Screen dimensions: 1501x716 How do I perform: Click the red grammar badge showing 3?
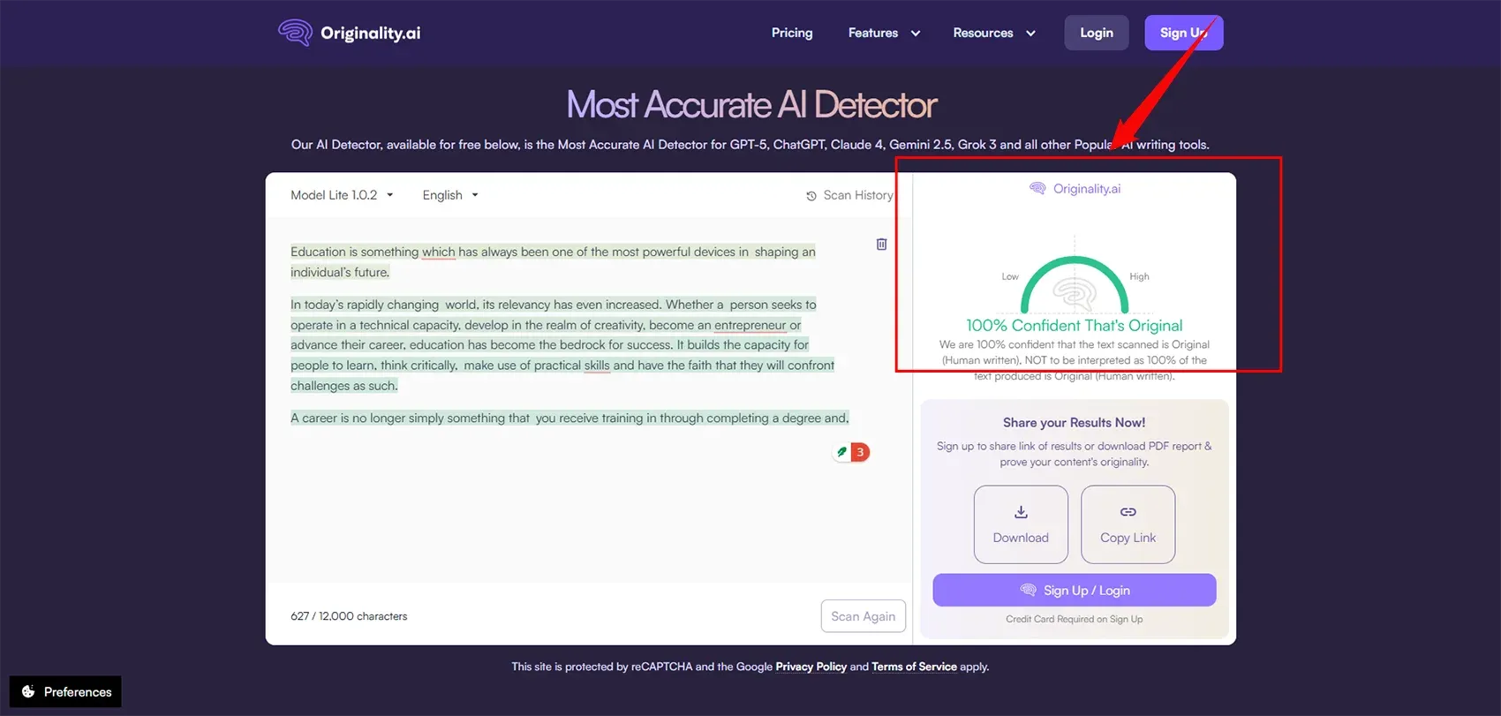coord(859,452)
